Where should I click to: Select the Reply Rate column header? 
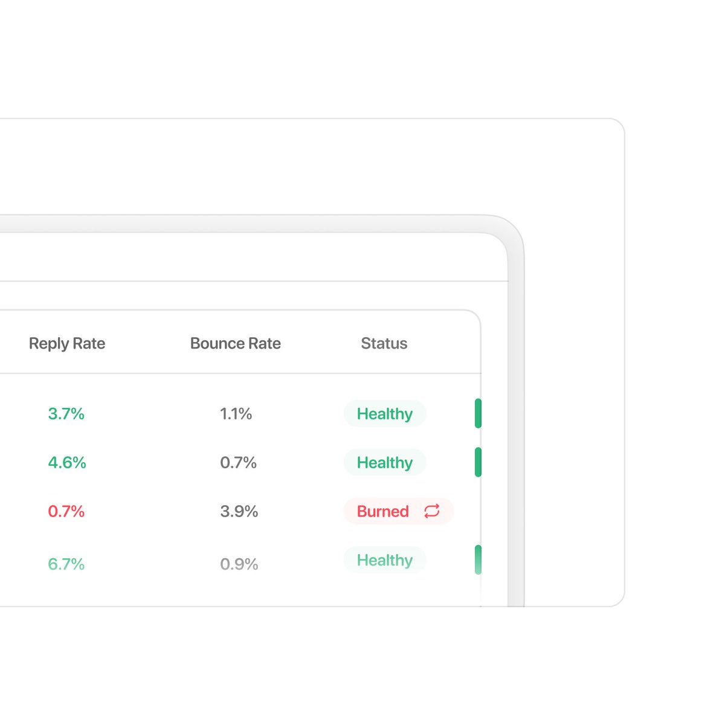(x=67, y=344)
